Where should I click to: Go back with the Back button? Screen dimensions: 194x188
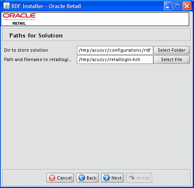point(87,178)
